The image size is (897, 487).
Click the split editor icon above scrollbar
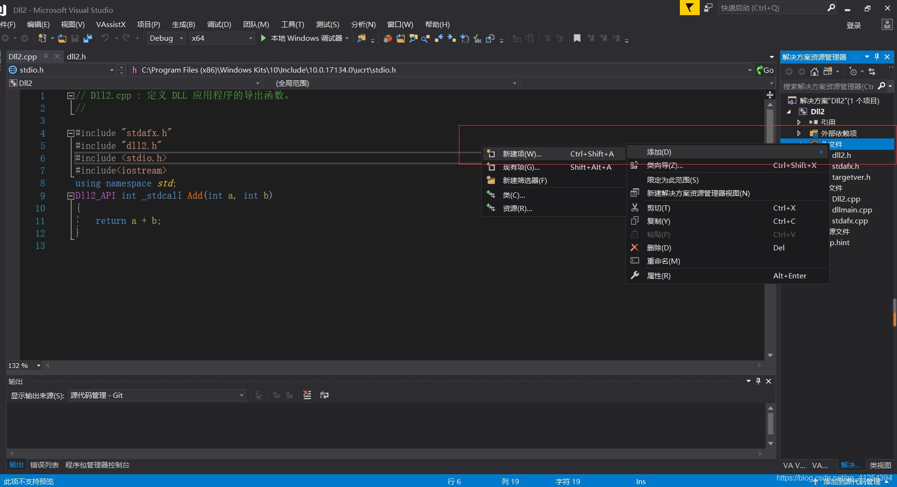(770, 95)
